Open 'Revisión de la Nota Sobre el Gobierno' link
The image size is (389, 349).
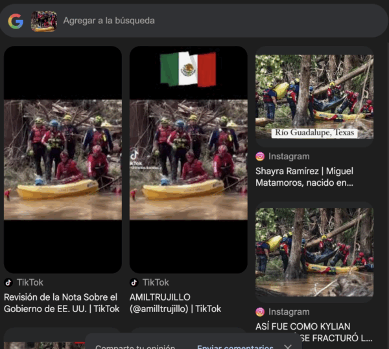[62, 303]
